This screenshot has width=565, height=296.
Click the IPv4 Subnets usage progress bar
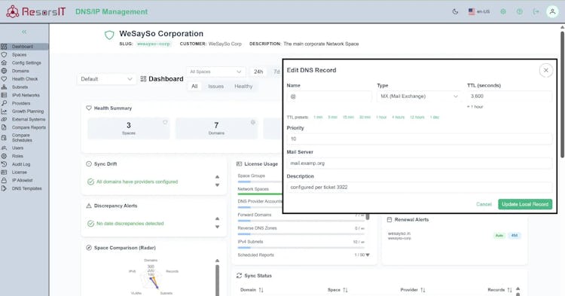[x=301, y=247]
